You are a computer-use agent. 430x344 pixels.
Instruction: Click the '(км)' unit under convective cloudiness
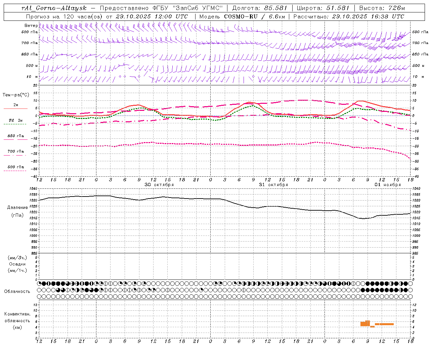point(17,327)
